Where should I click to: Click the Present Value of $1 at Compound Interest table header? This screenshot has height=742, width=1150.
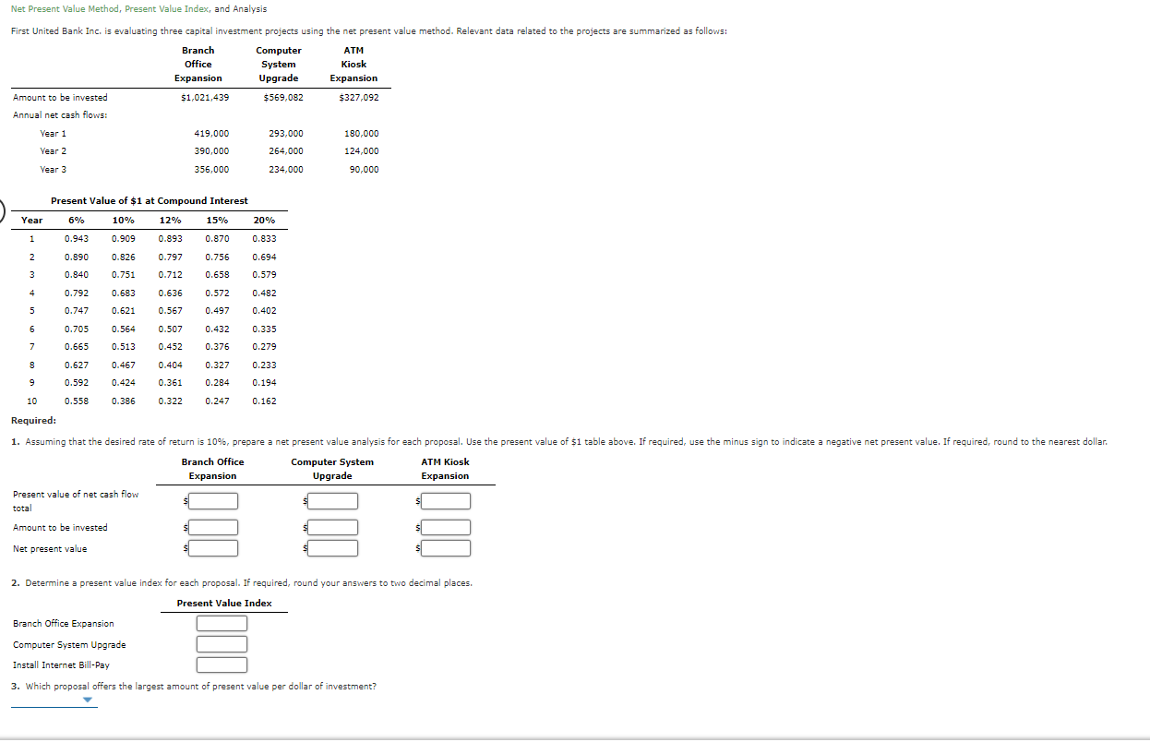(150, 200)
